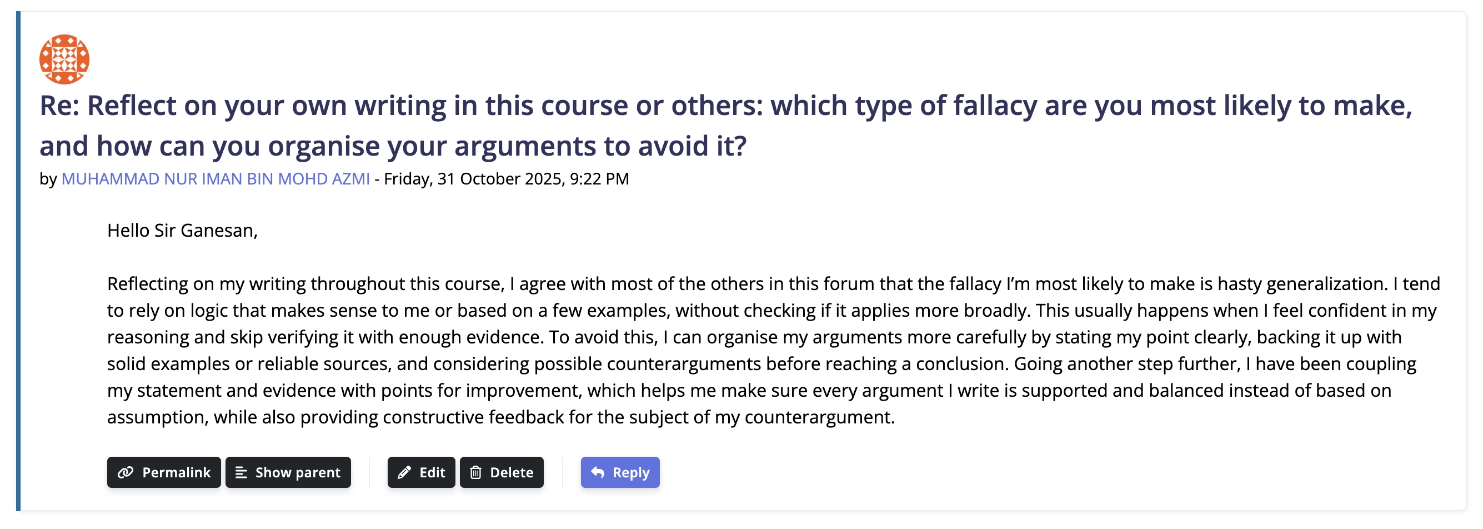
Task: Show parent post of this reply
Action: coord(288,472)
